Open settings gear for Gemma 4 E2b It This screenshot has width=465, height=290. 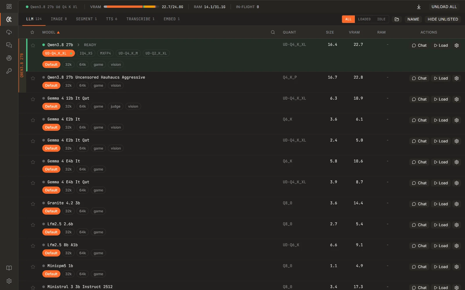(457, 120)
